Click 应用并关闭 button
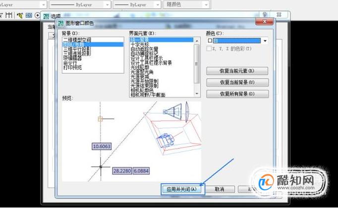Screen dimensions: 338x209 click(x=181, y=189)
